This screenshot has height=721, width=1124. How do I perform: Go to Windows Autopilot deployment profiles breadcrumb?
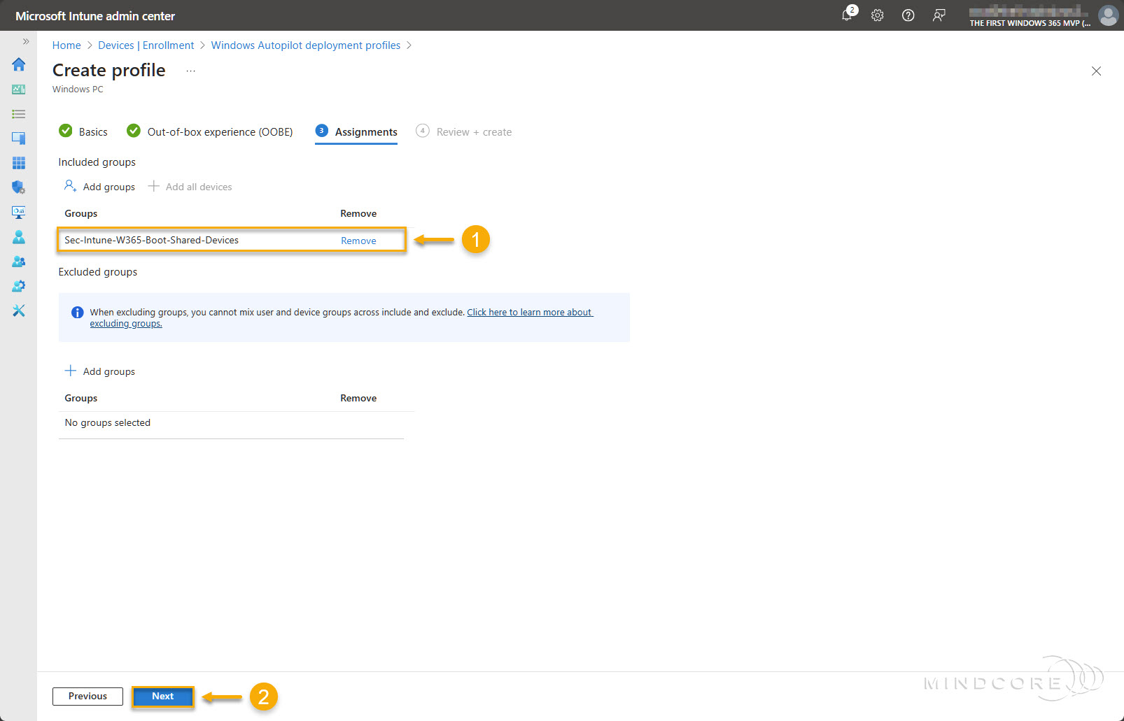click(306, 45)
